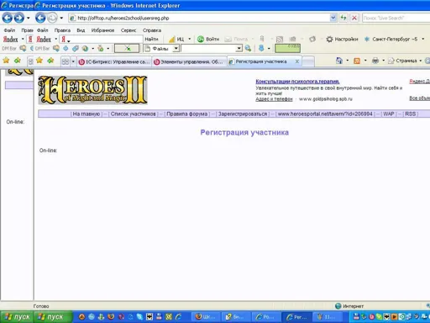430x323 pixels.
Task: Click the Print icon
Action: coord(375,61)
